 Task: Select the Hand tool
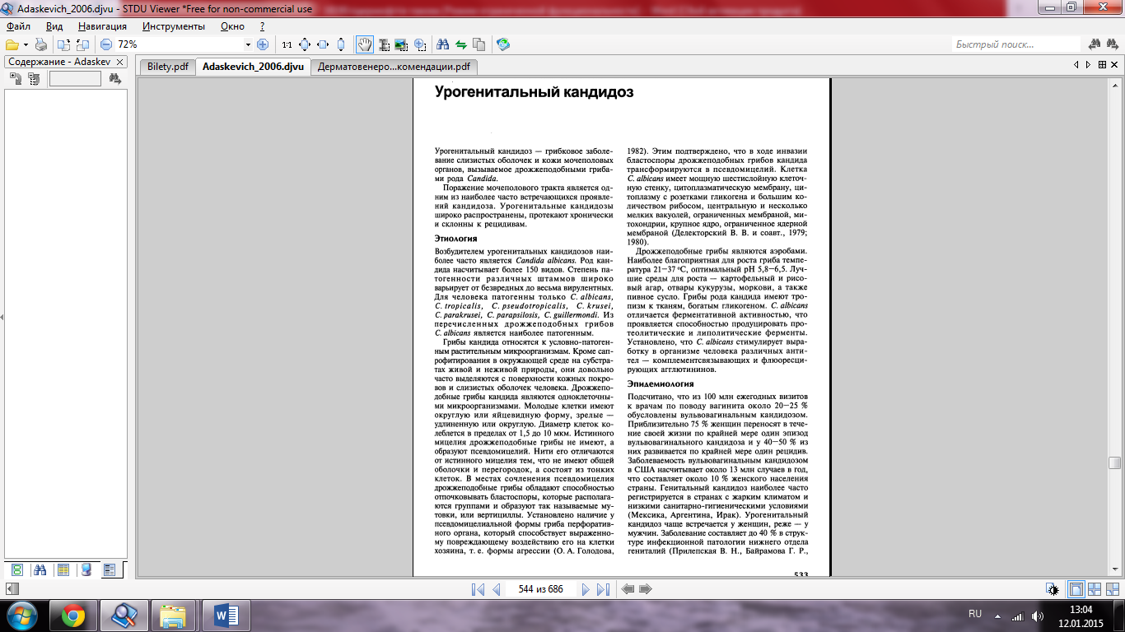tap(365, 44)
